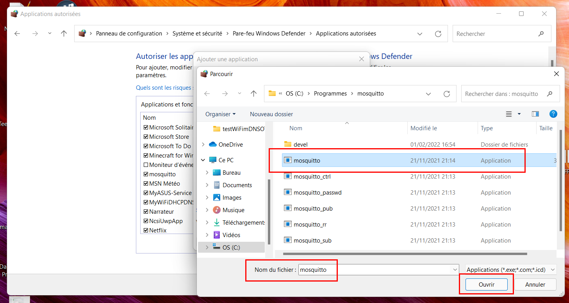Open the Nom du fichier dropdown arrow
The width and height of the screenshot is (569, 303).
pos(455,269)
